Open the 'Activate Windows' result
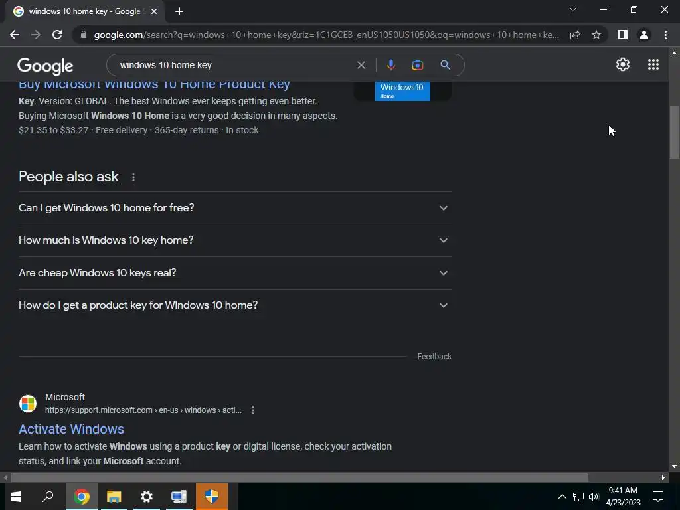Viewport: 680px width, 510px height. coord(71,429)
